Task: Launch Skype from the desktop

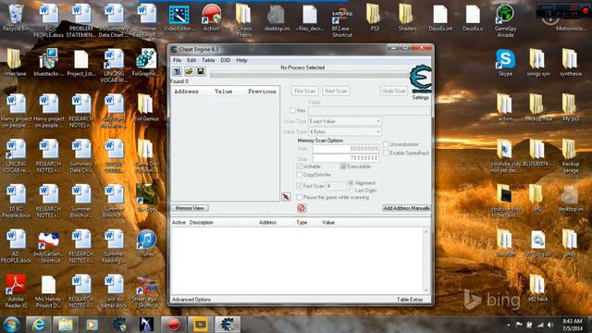Action: 505,62
